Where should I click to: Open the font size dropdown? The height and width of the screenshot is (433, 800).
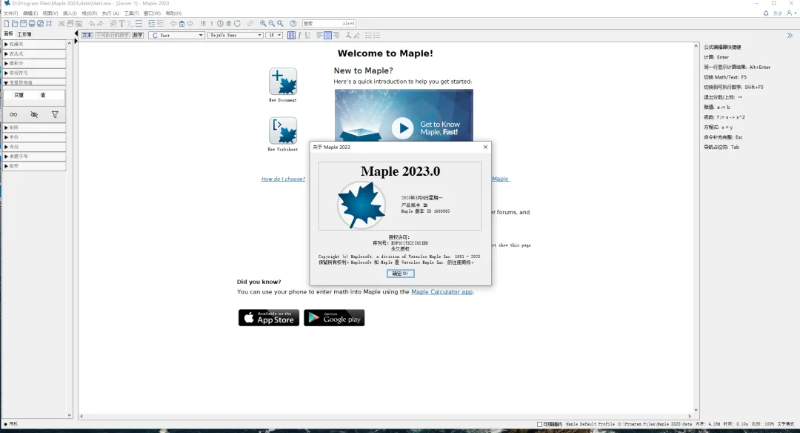(x=274, y=36)
